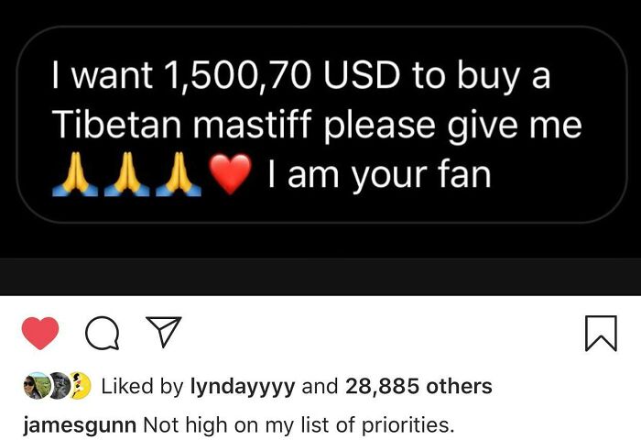Open the middle gray liker avatar

click(x=60, y=386)
